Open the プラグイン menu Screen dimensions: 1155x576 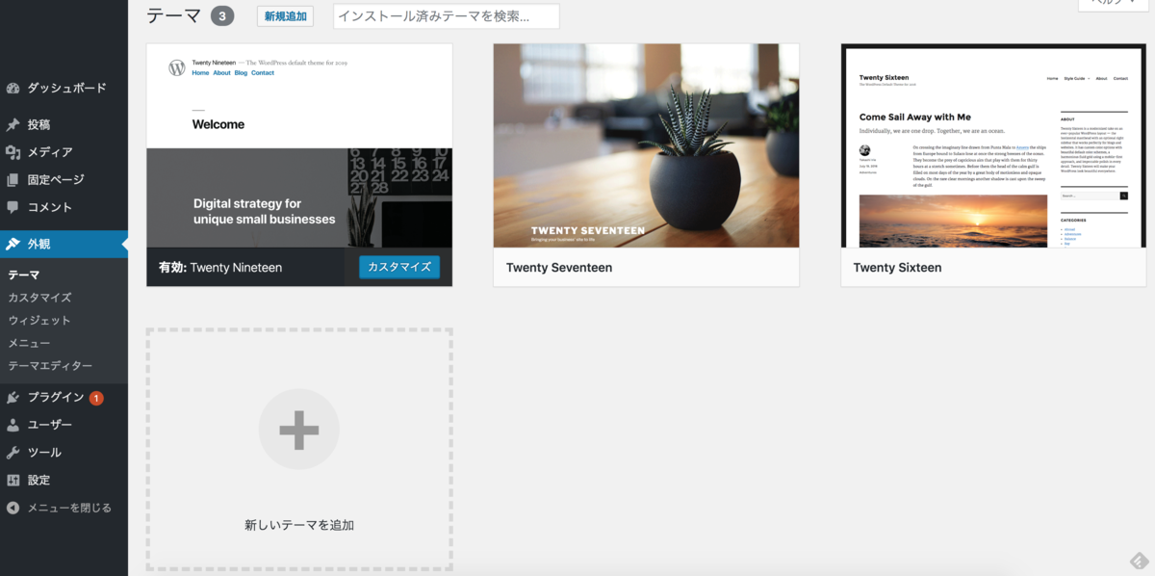[x=64, y=397]
